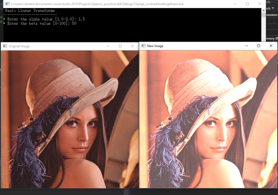The image size is (278, 195).
Task: Click the console window app icon
Action: (x=7, y=4)
